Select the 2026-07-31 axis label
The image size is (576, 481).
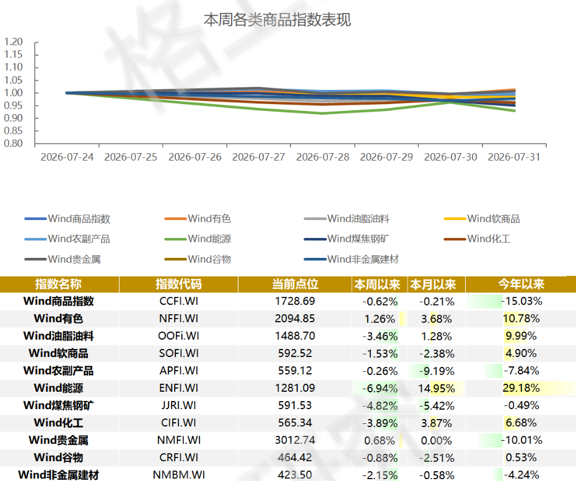click(514, 157)
